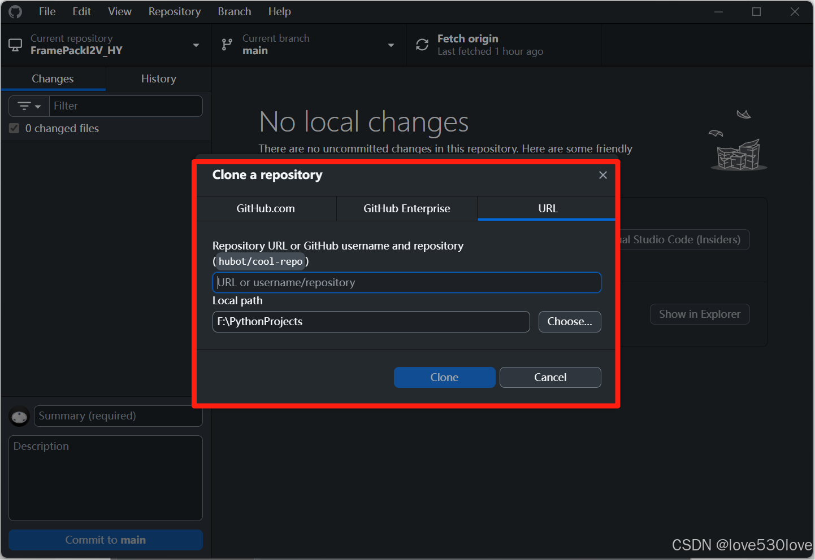Toggle the 0 changed files checkbox
Viewport: 815px width, 560px height.
15,129
